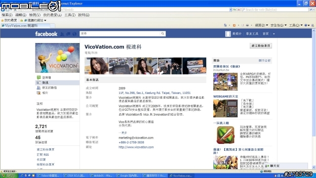Click the IE home icon in command bar
Screen dimensions: 316x178
pyautogui.click(x=225, y=25)
